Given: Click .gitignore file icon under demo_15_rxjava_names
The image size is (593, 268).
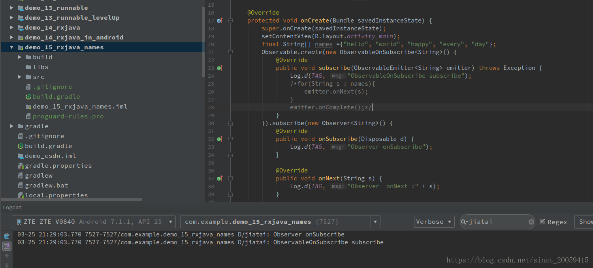Looking at the screenshot, I should pos(28,87).
